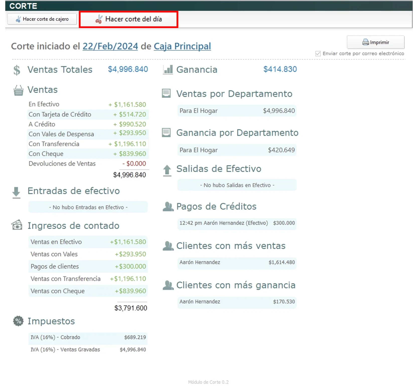418x387 pixels.
Task: Click the bar chart icon beside Ganancia
Action: point(168,70)
